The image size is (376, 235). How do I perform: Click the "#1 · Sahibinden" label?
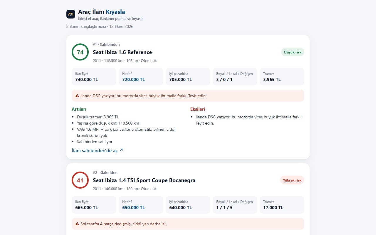click(x=106, y=44)
